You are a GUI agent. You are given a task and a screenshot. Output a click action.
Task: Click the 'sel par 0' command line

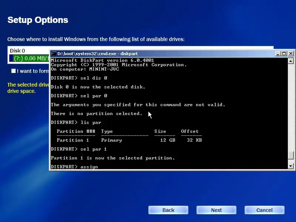tap(79, 96)
